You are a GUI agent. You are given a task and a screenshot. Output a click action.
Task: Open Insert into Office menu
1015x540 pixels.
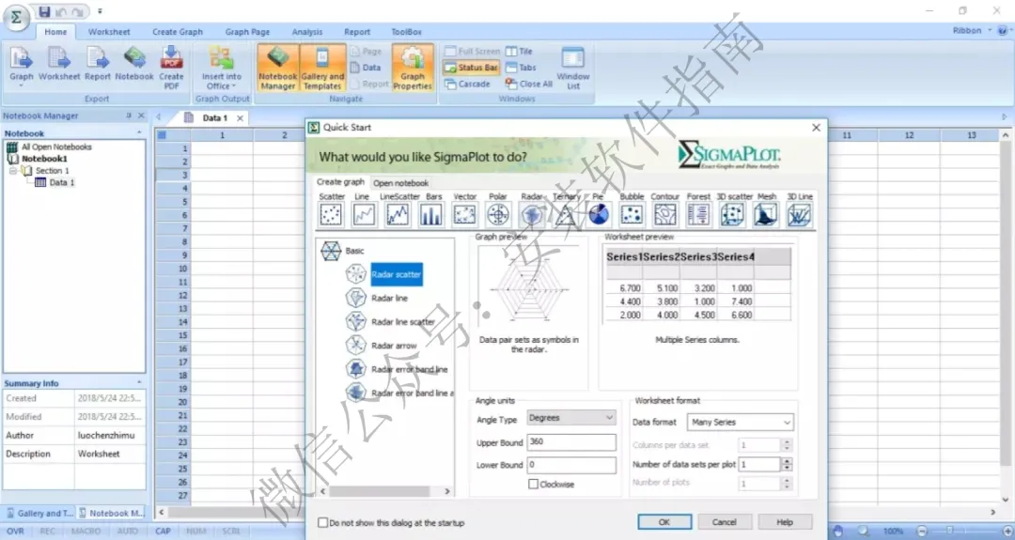click(x=221, y=68)
